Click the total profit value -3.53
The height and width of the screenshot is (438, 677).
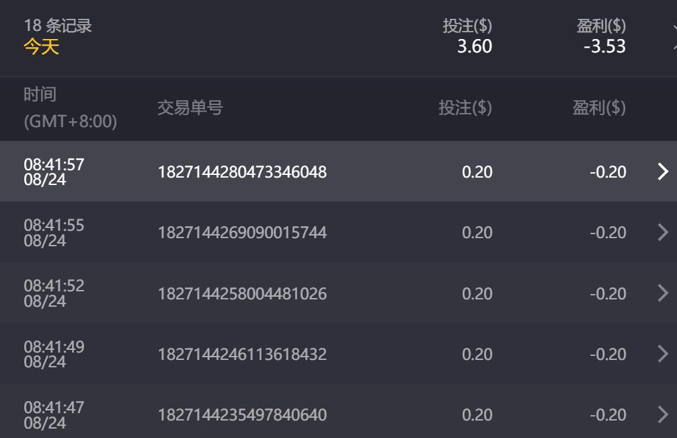(x=604, y=46)
